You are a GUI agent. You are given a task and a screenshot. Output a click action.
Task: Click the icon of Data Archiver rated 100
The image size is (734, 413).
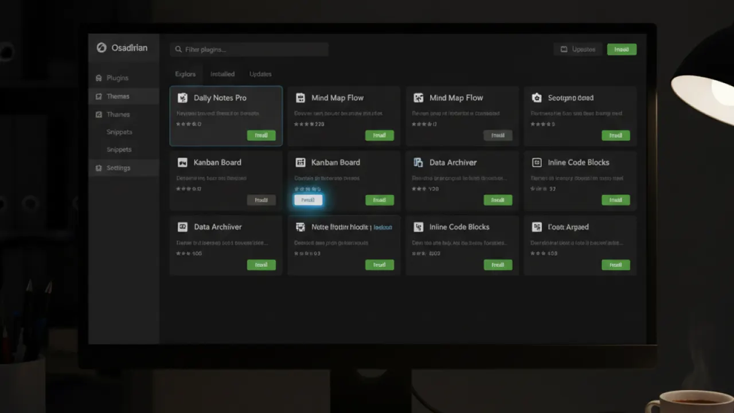coord(182,227)
